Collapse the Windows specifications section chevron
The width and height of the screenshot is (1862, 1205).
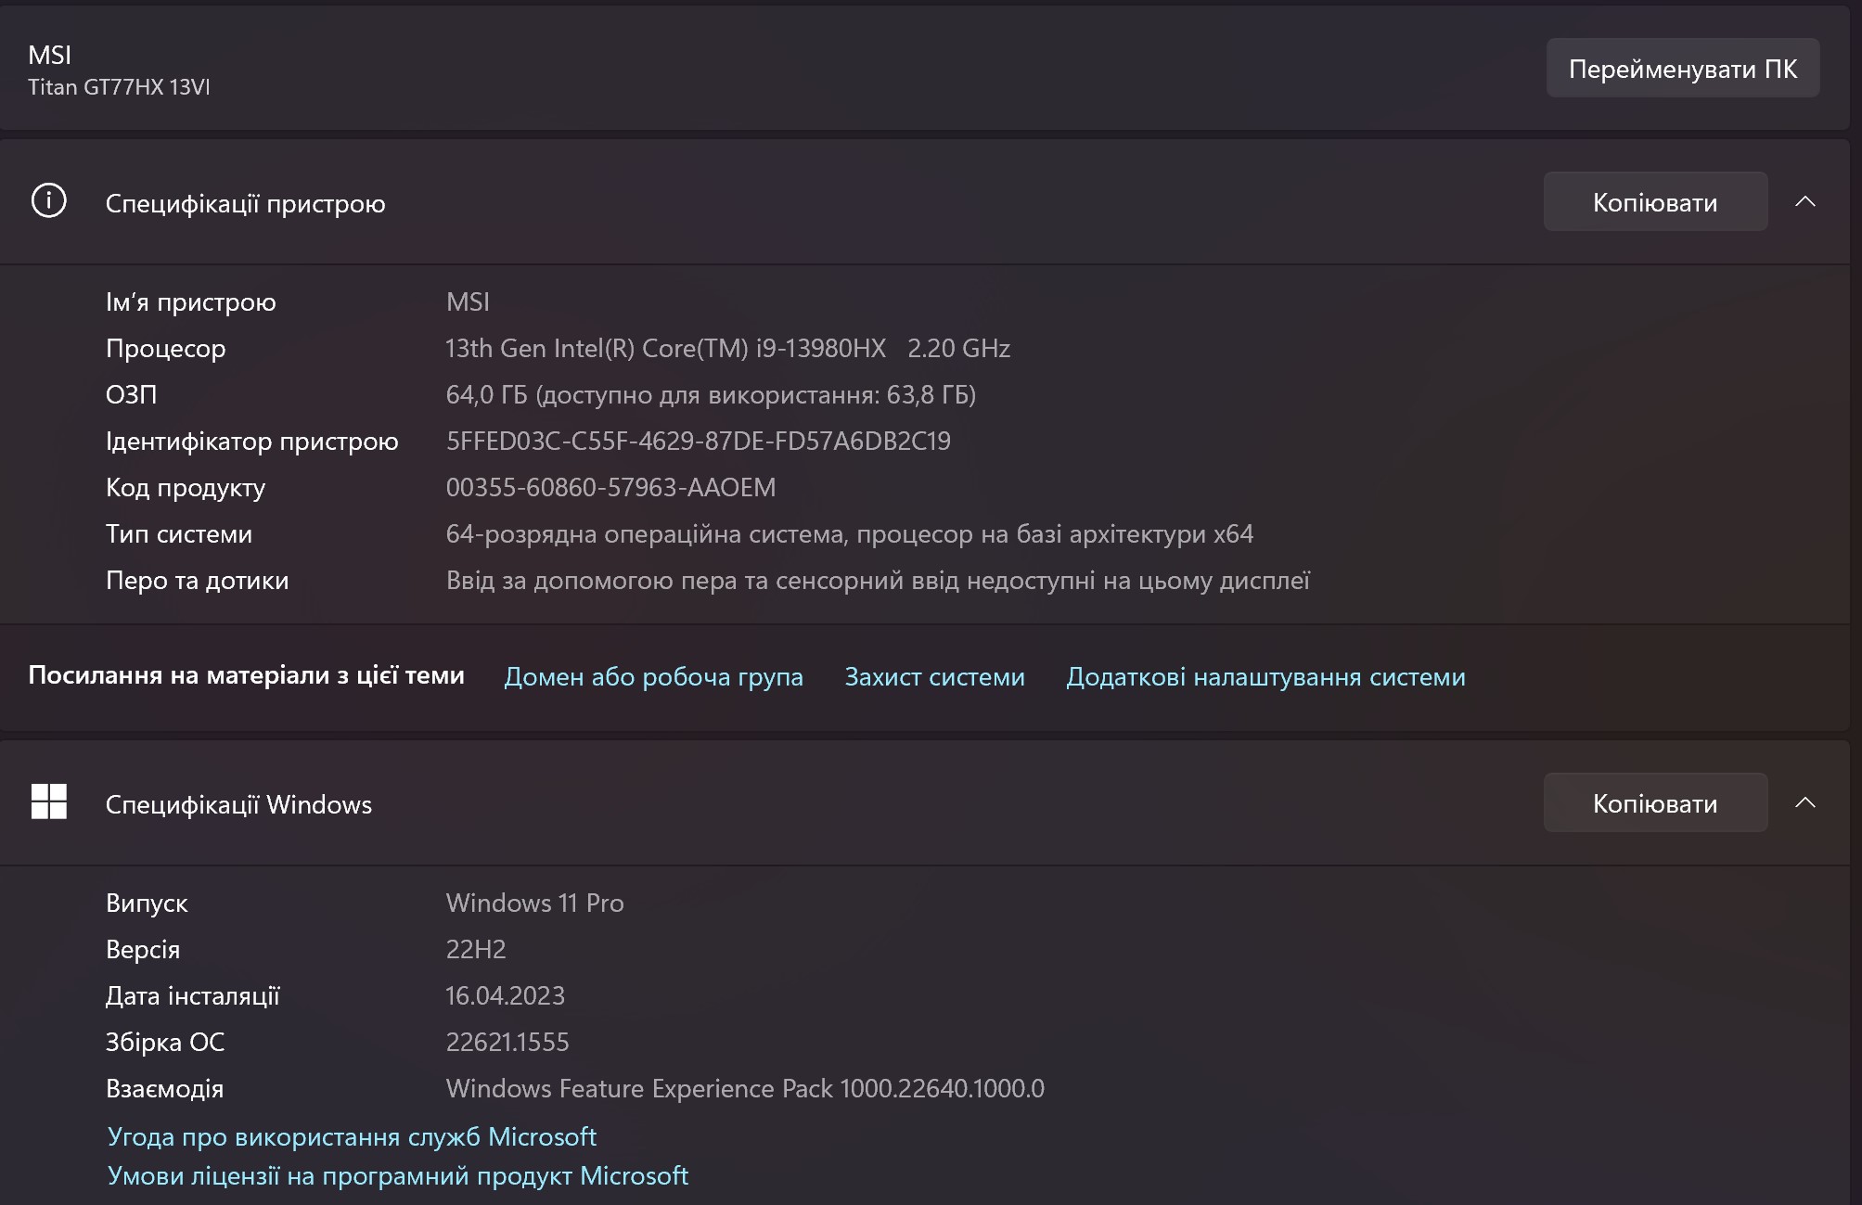pos(1804,802)
